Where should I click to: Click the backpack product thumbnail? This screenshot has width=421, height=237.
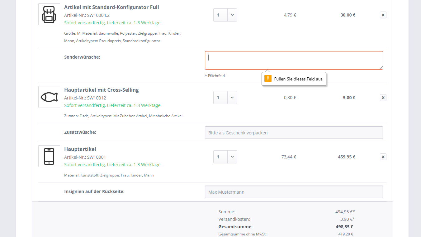49,14
